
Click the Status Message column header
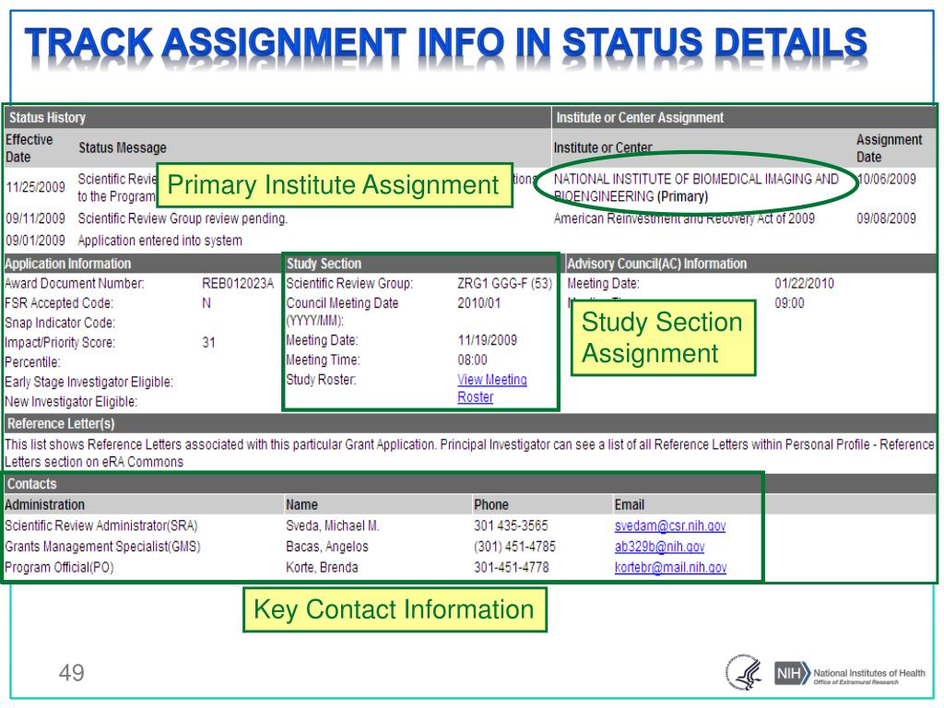pyautogui.click(x=123, y=147)
